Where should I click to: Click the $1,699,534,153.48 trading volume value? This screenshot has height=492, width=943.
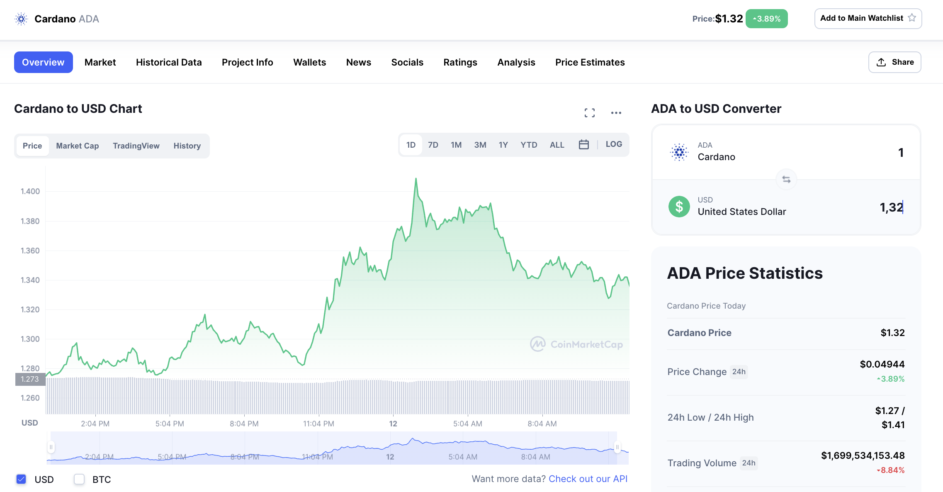click(863, 455)
